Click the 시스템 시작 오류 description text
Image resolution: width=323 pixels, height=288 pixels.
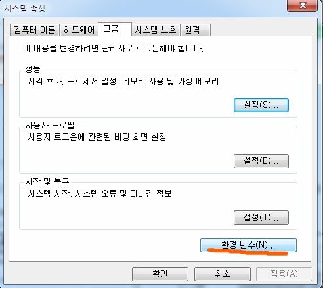100,193
